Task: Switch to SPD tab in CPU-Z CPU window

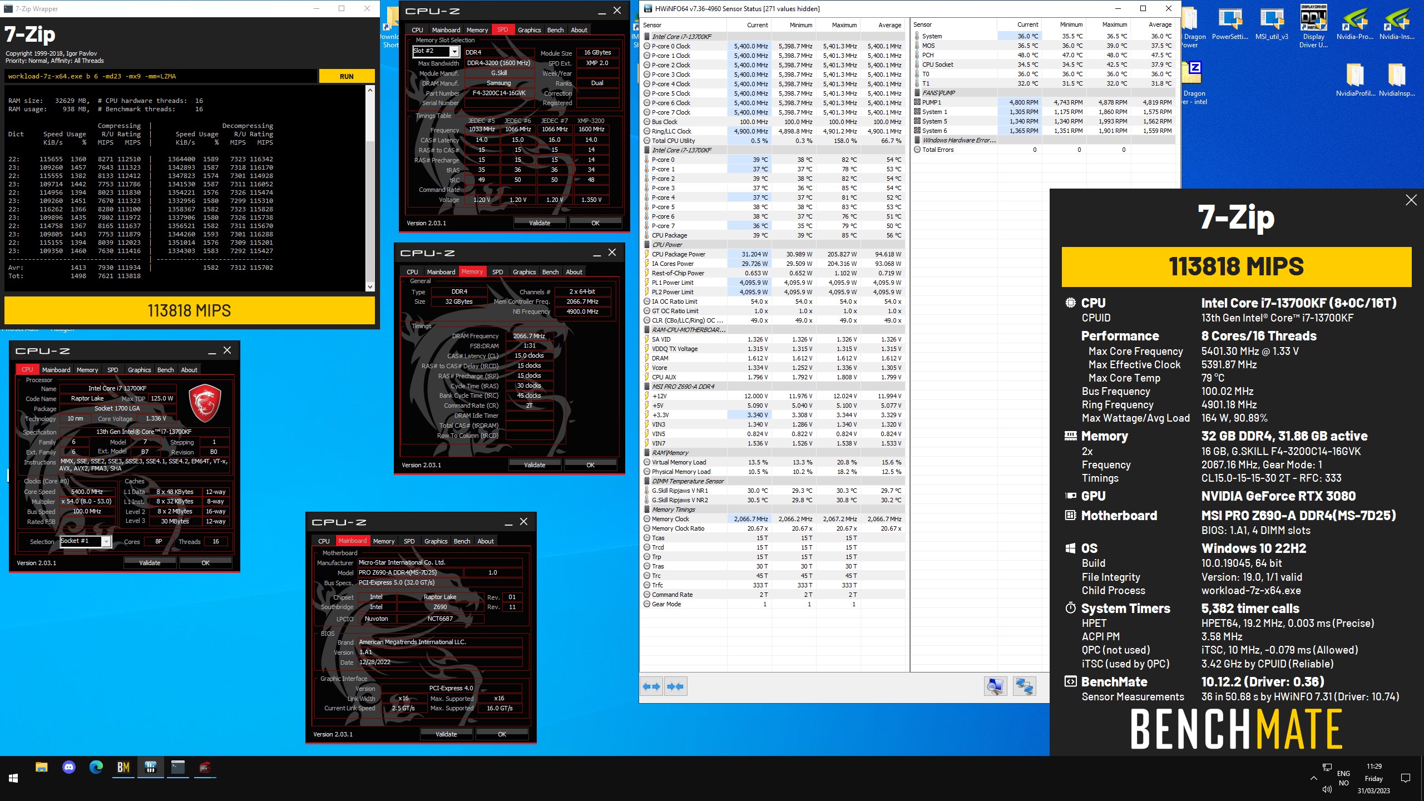Action: (x=112, y=370)
